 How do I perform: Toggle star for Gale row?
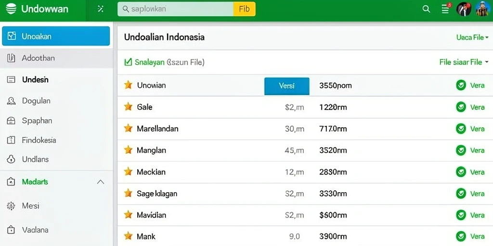pos(128,107)
